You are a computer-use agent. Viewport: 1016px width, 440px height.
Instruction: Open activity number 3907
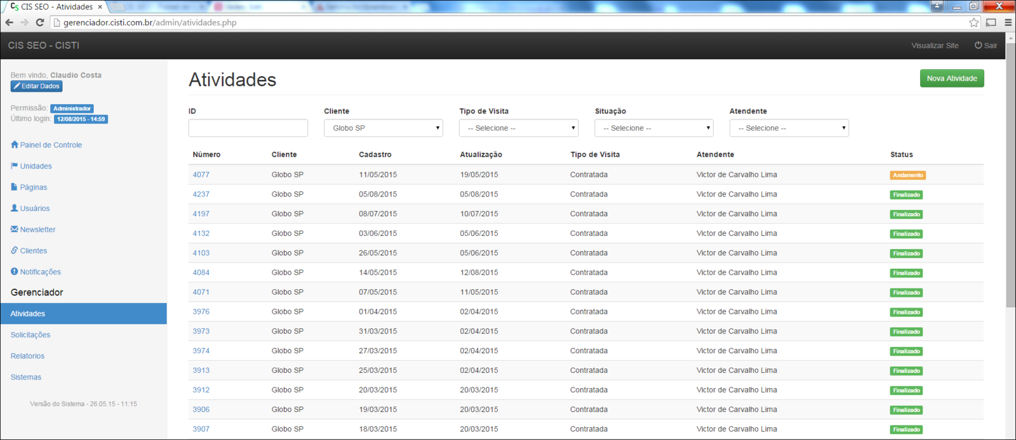click(x=201, y=429)
